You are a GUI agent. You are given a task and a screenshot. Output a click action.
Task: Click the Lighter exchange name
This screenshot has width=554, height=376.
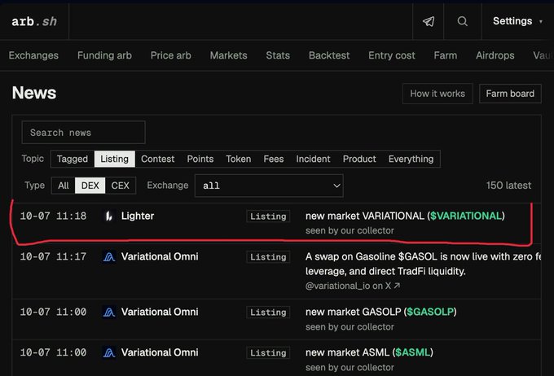coord(138,216)
